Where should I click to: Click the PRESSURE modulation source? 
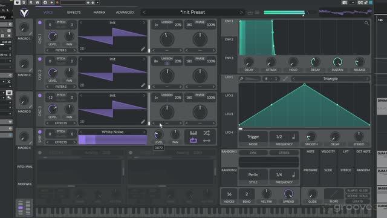tap(310, 170)
